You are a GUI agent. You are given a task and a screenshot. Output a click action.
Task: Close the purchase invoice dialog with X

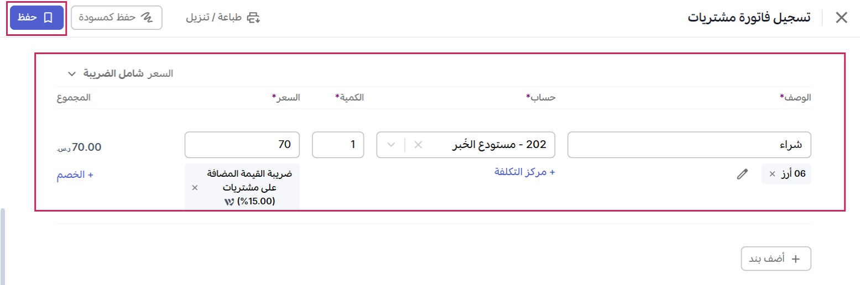tap(841, 18)
